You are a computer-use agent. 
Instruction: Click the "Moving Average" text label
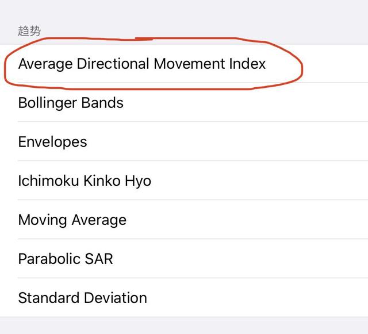coord(72,220)
